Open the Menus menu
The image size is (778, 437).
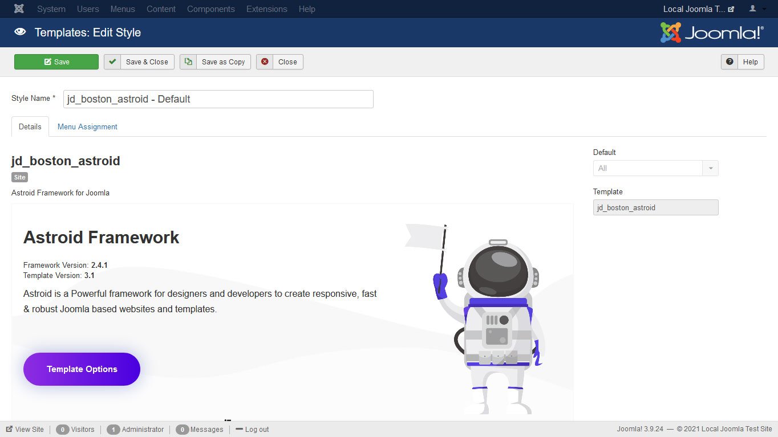pos(123,9)
